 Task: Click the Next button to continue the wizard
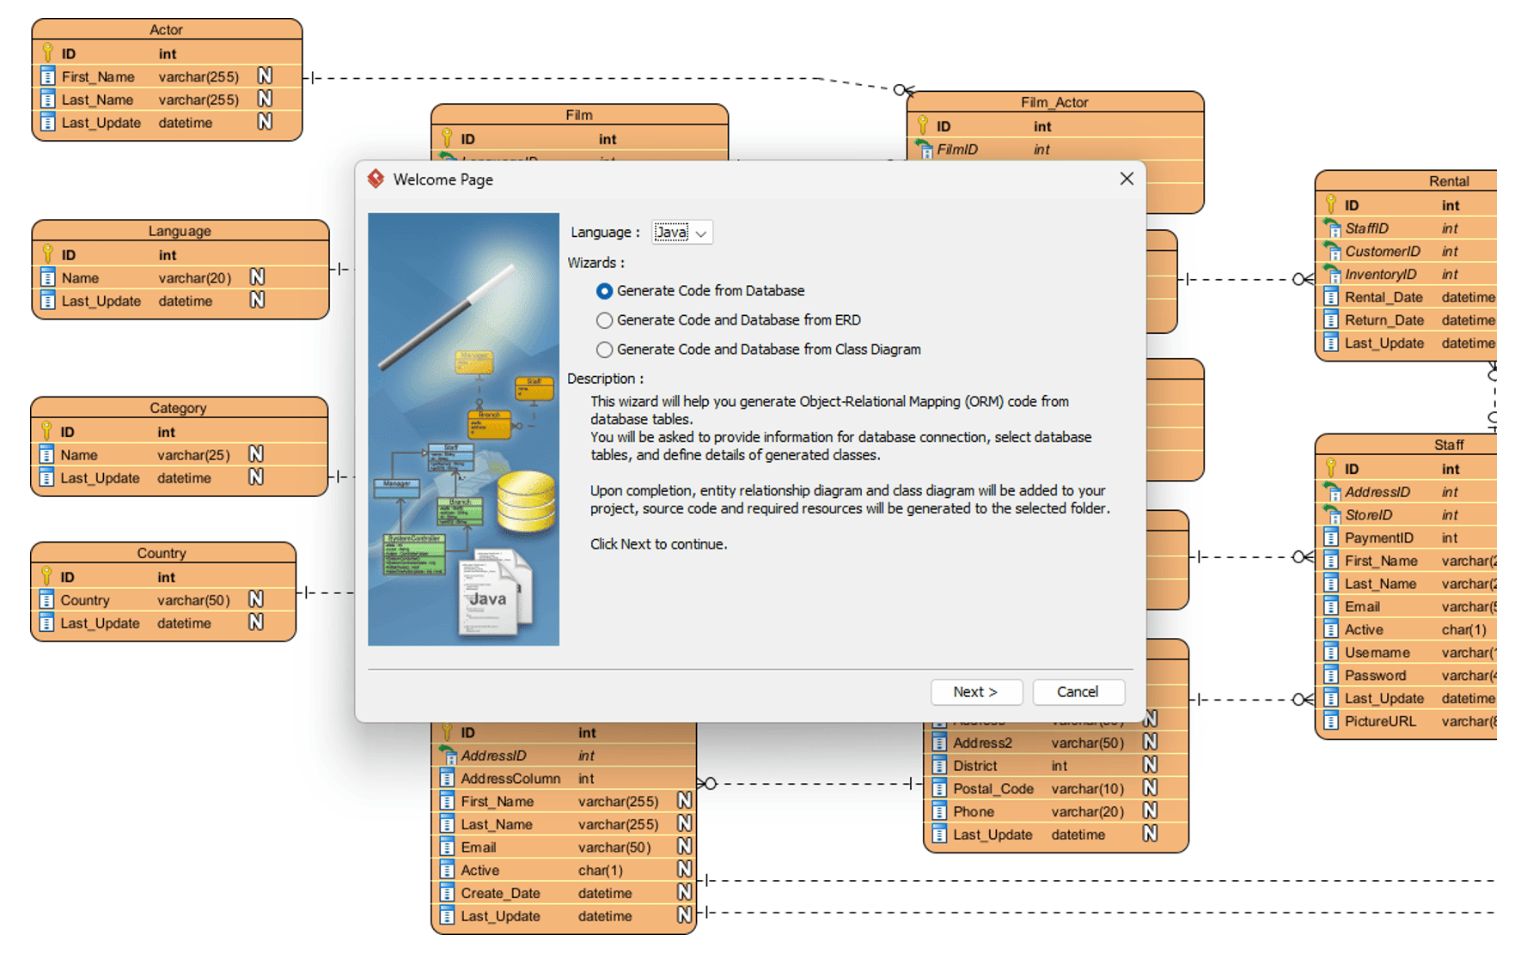(976, 692)
